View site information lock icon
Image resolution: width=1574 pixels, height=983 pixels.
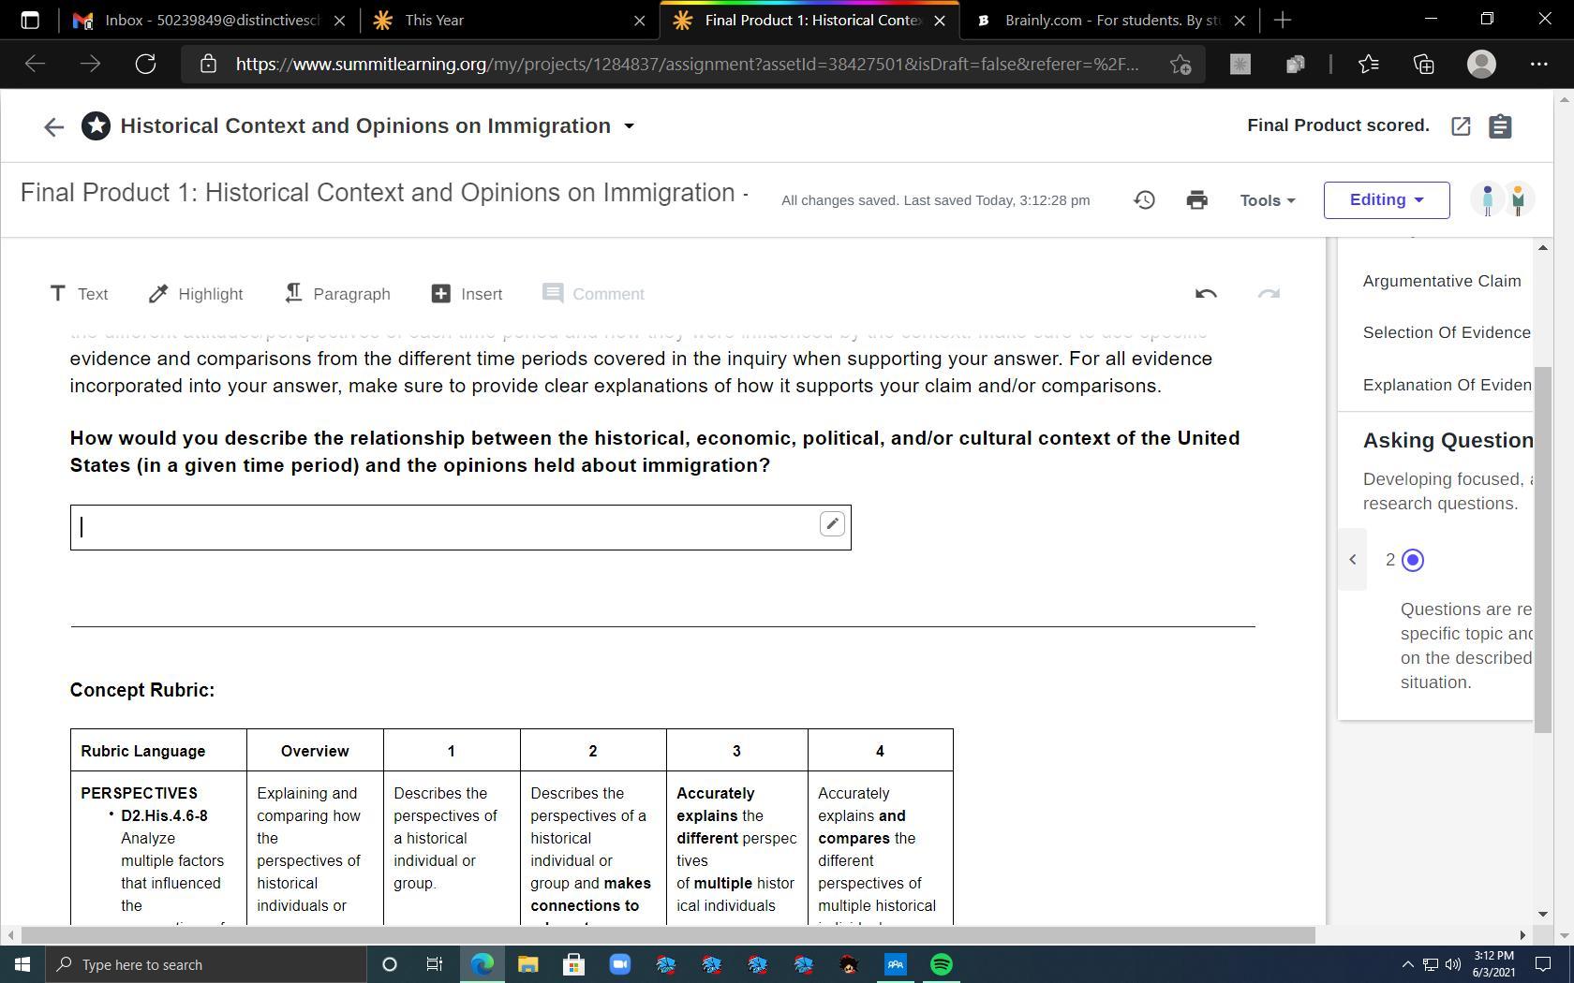208,64
